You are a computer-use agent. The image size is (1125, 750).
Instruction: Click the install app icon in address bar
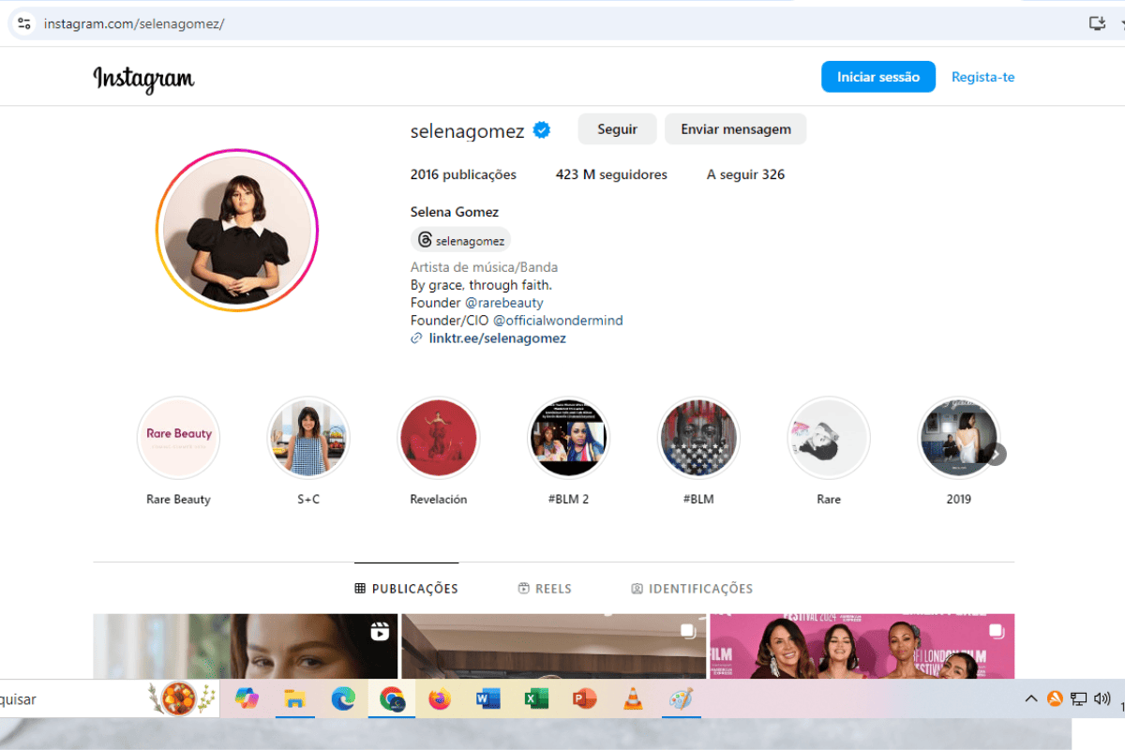[x=1097, y=23]
